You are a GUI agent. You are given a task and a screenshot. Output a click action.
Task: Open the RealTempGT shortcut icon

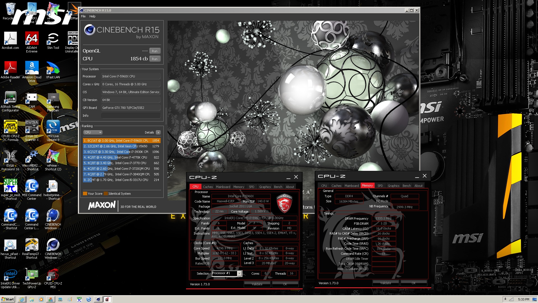click(32, 249)
